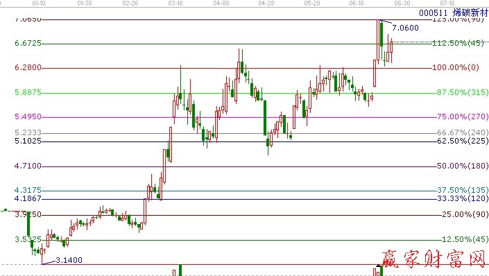
Task: Click the 5.4950 price axis value
Action: tap(28, 117)
